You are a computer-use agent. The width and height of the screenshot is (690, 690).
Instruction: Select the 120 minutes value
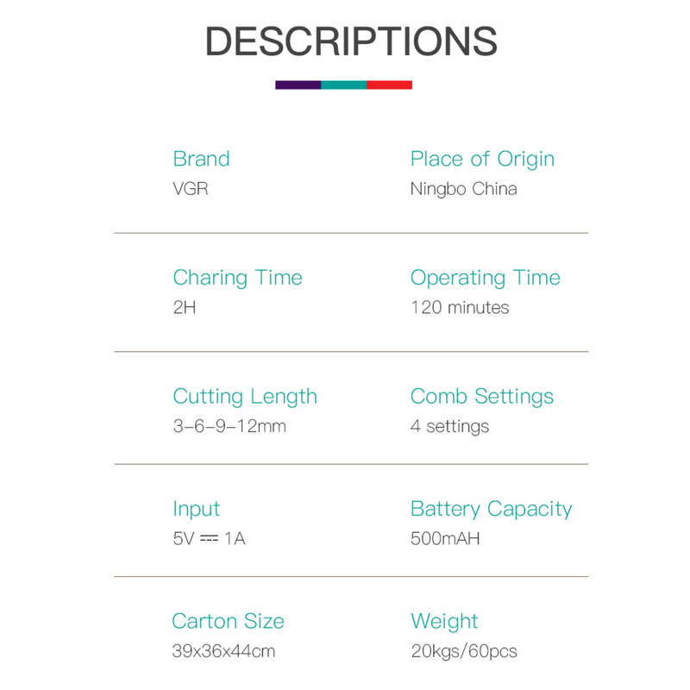tap(460, 308)
